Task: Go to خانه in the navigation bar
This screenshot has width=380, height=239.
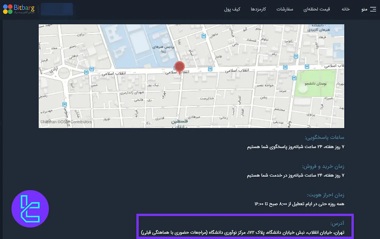Action: (346, 9)
